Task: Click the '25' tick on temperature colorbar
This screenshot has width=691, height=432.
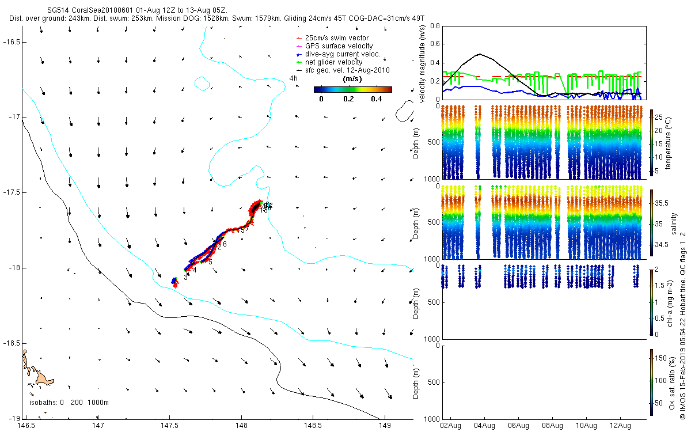Action: pos(660,117)
